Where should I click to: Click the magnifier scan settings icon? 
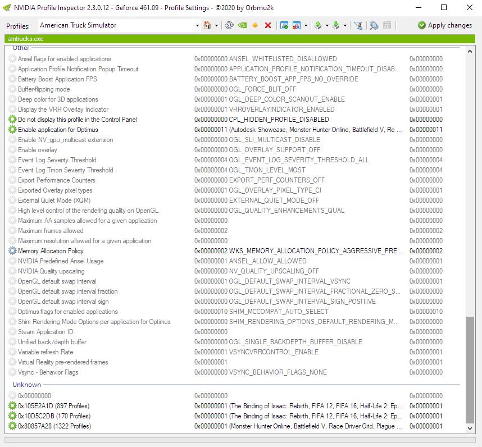pos(374,25)
